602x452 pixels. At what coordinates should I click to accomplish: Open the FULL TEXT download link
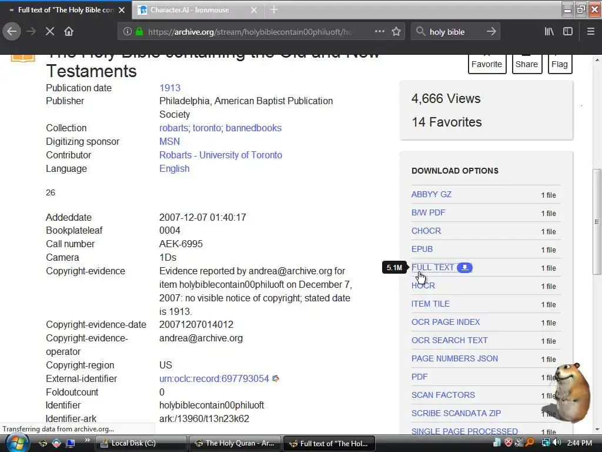[x=433, y=268]
